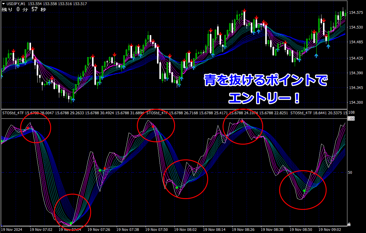Open the chart symbol dropdown triangle beside USDJPY,M1
366x233 pixels.
tap(3, 4)
